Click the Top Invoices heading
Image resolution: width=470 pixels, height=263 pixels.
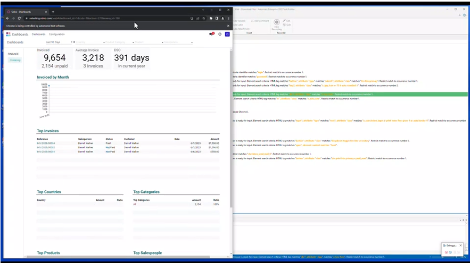click(48, 131)
